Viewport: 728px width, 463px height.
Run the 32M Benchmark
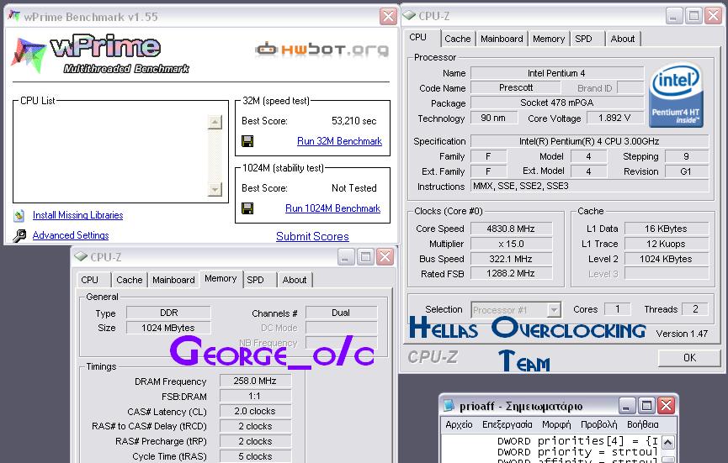[x=339, y=141]
